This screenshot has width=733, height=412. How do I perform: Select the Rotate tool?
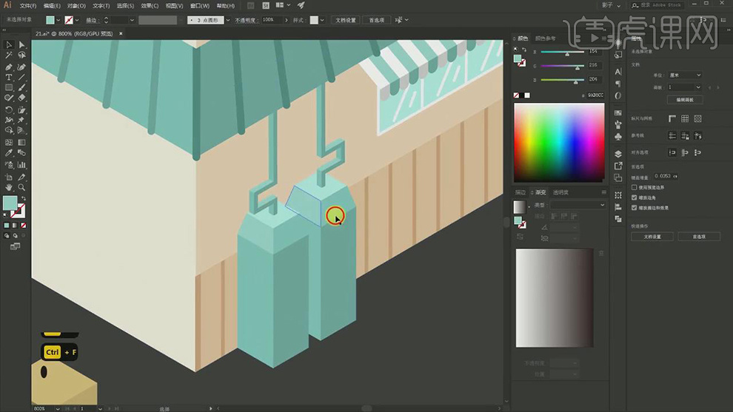(x=9, y=109)
